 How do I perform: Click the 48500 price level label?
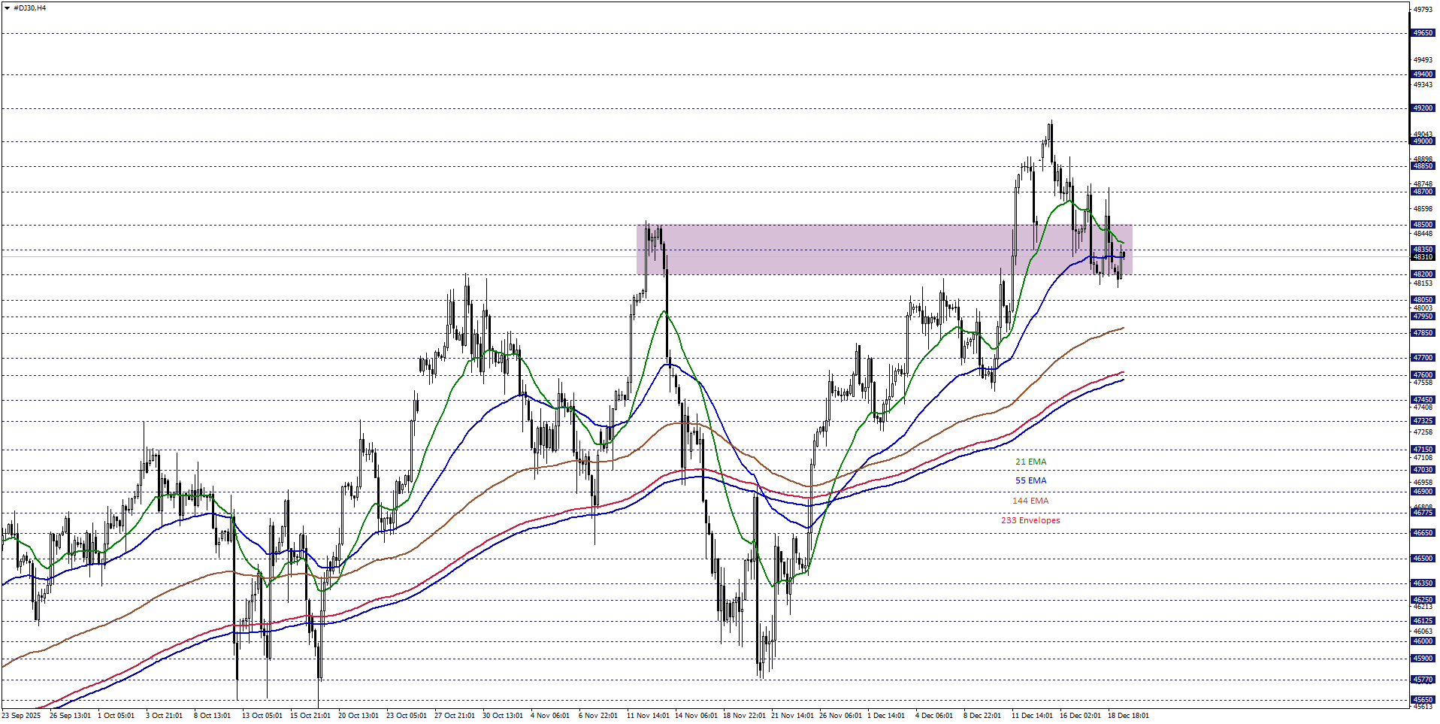point(1423,225)
